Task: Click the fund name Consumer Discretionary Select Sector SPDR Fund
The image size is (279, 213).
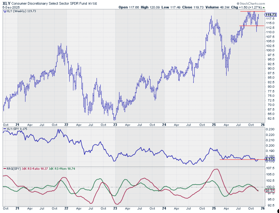Action: [x=49, y=4]
